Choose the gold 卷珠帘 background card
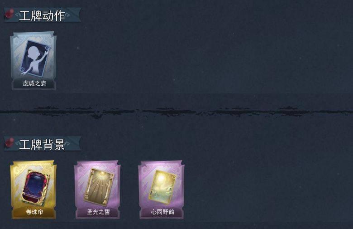This screenshot has width=353, height=229. tap(33, 190)
